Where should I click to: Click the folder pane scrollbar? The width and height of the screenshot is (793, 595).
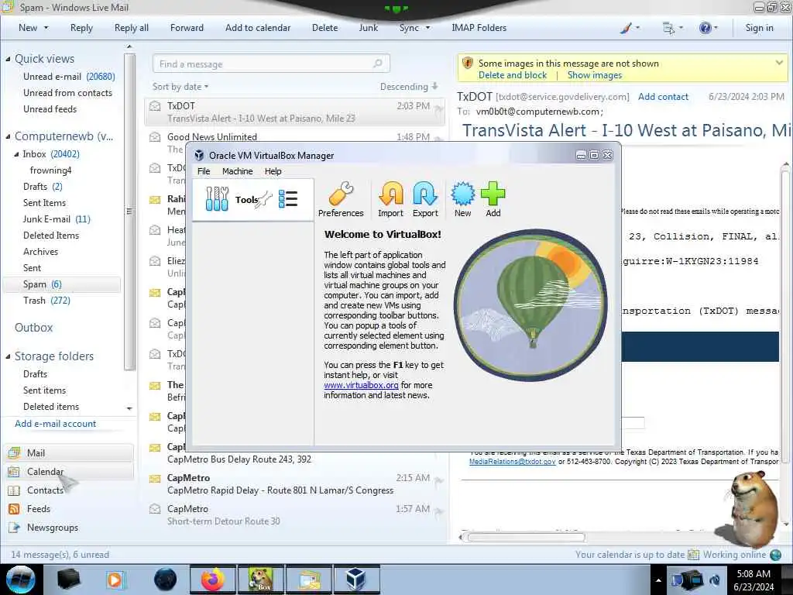pos(129,211)
